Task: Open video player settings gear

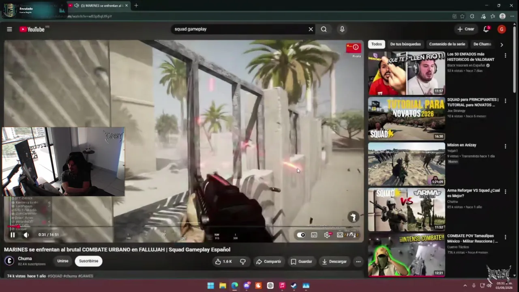Action: point(327,235)
